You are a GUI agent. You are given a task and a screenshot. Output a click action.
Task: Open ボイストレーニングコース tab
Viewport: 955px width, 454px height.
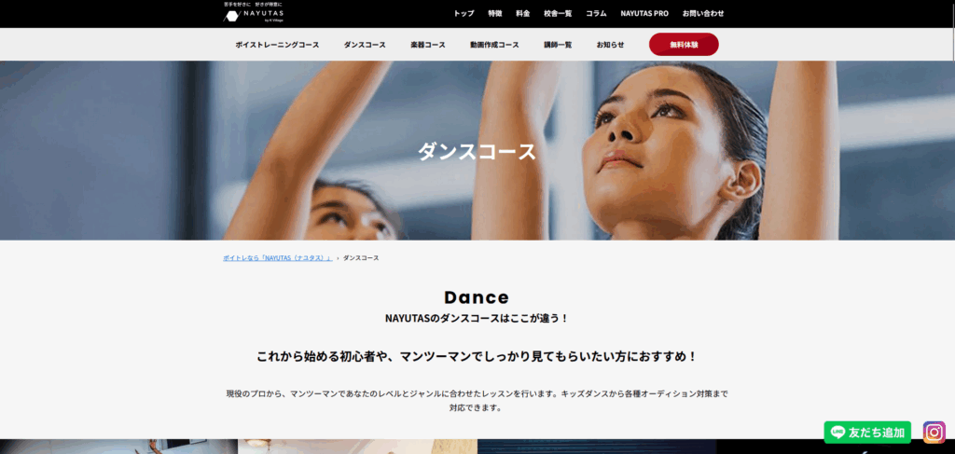pos(277,45)
